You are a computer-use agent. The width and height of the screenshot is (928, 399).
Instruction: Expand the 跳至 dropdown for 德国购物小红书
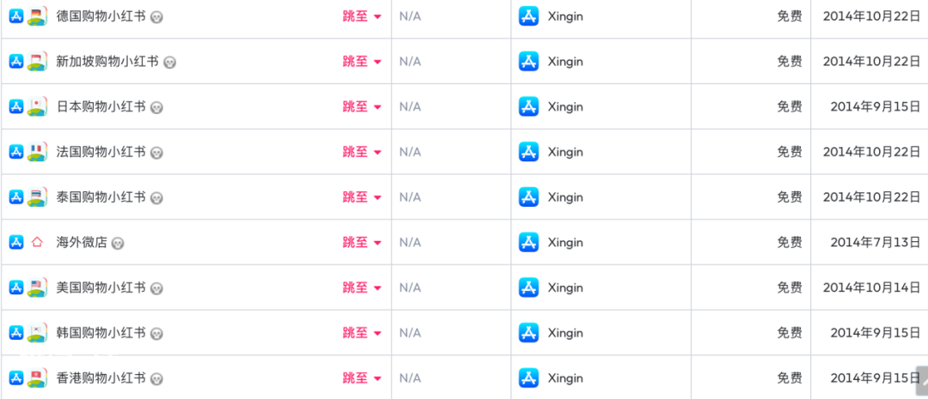coord(363,16)
